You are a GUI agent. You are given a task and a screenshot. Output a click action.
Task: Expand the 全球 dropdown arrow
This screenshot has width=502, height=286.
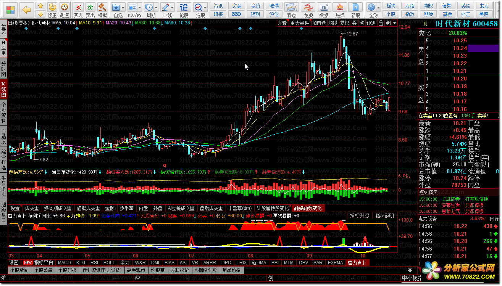pyautogui.click(x=378, y=7)
